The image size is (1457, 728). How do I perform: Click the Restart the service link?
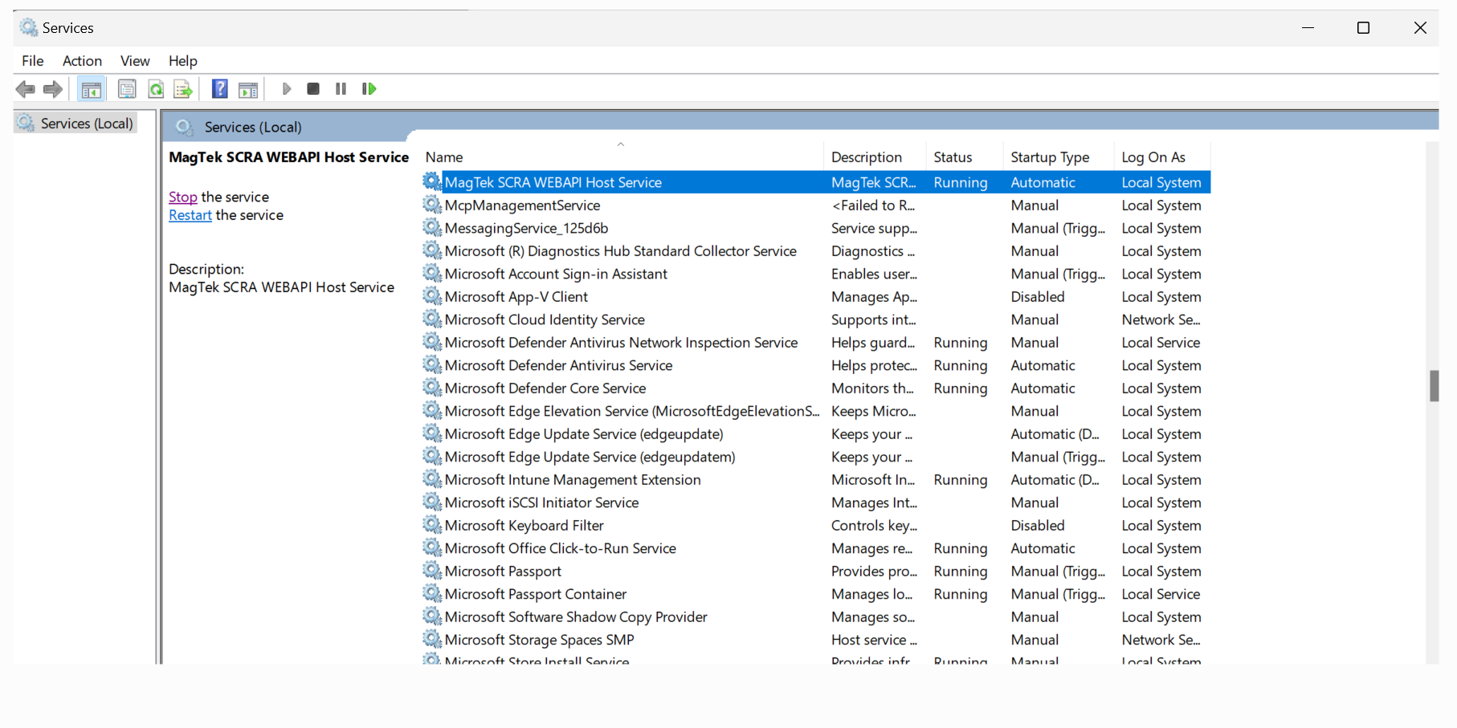coord(190,215)
